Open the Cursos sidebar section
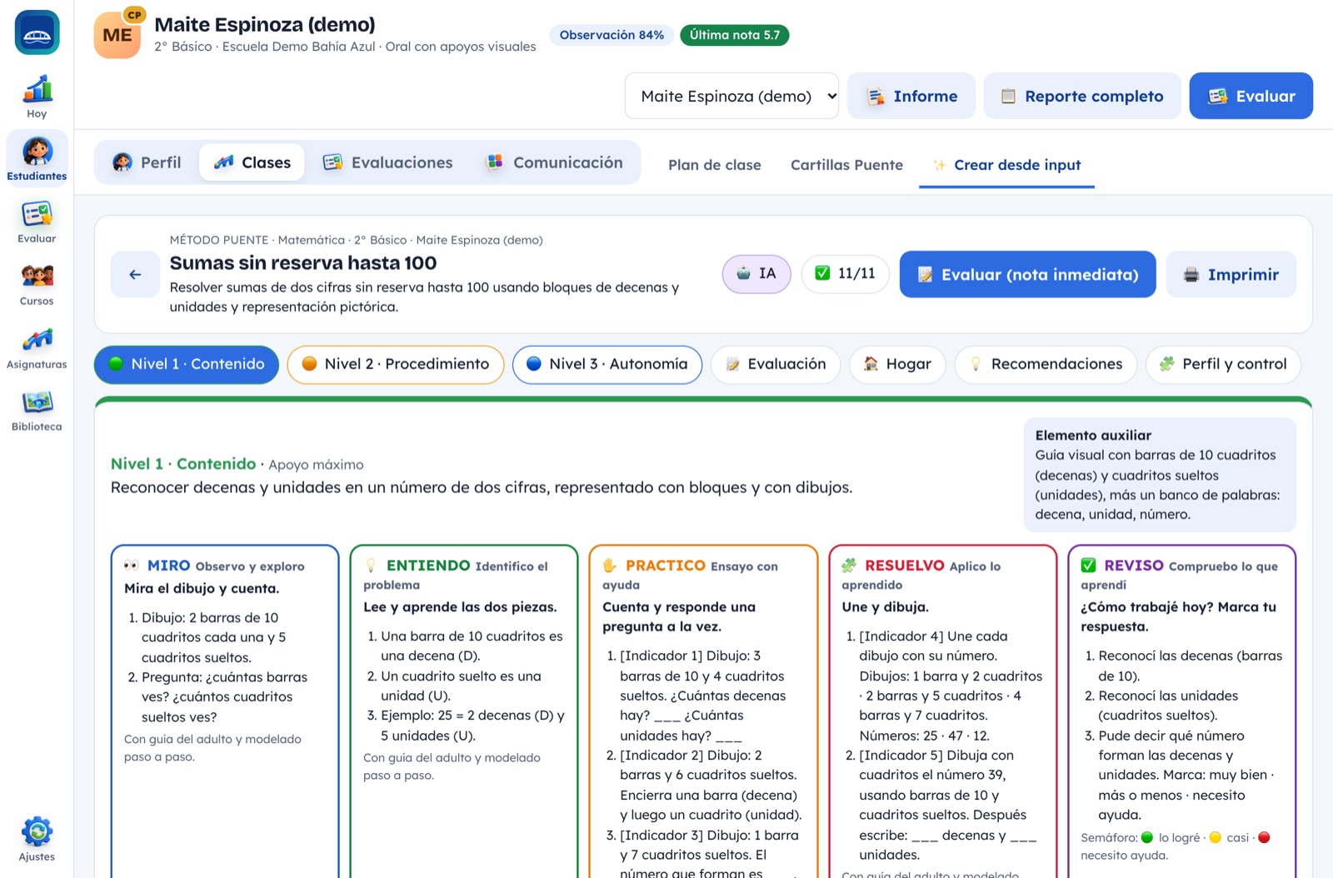 [37, 284]
